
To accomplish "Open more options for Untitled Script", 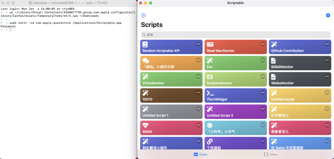I will 327,93.
